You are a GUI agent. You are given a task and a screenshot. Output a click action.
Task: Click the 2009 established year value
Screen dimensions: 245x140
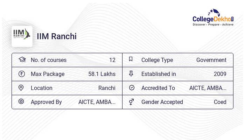[220, 74]
